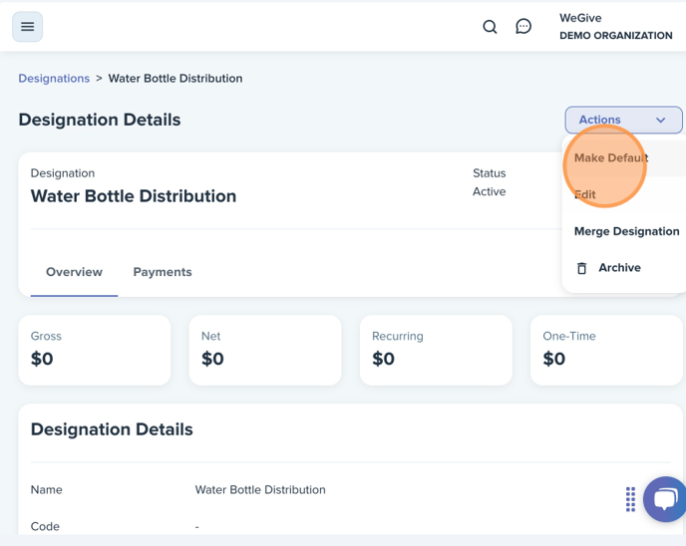
Task: Click the One-Time total card
Action: pyautogui.click(x=606, y=350)
